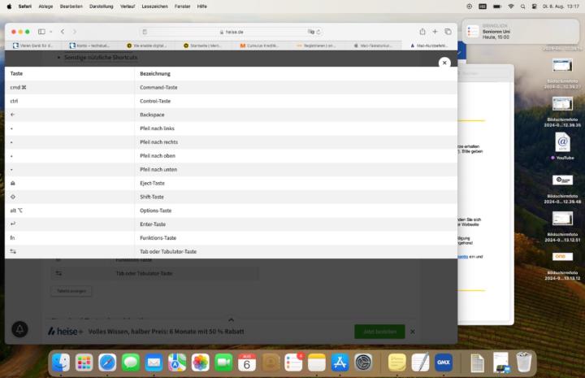Open Reminders from the Dock
Screen dimensions: 585x378
pyautogui.click(x=293, y=363)
